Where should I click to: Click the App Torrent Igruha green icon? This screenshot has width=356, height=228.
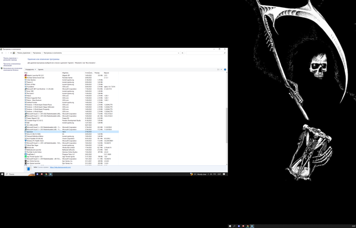[x=26, y=156]
